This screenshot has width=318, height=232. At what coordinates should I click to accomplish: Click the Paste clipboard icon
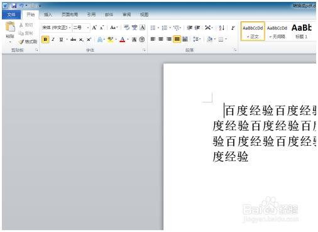click(x=10, y=27)
